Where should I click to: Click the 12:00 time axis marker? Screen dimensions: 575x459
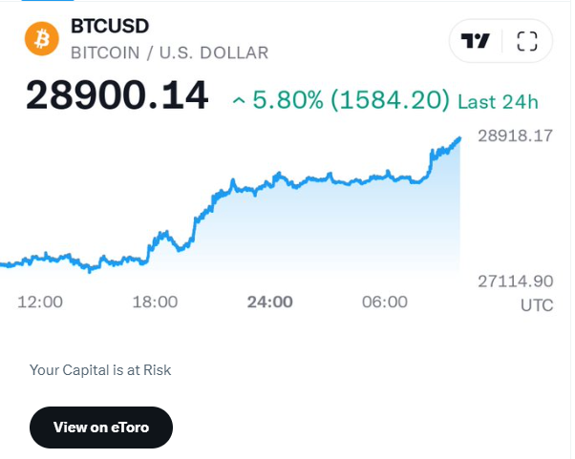40,303
